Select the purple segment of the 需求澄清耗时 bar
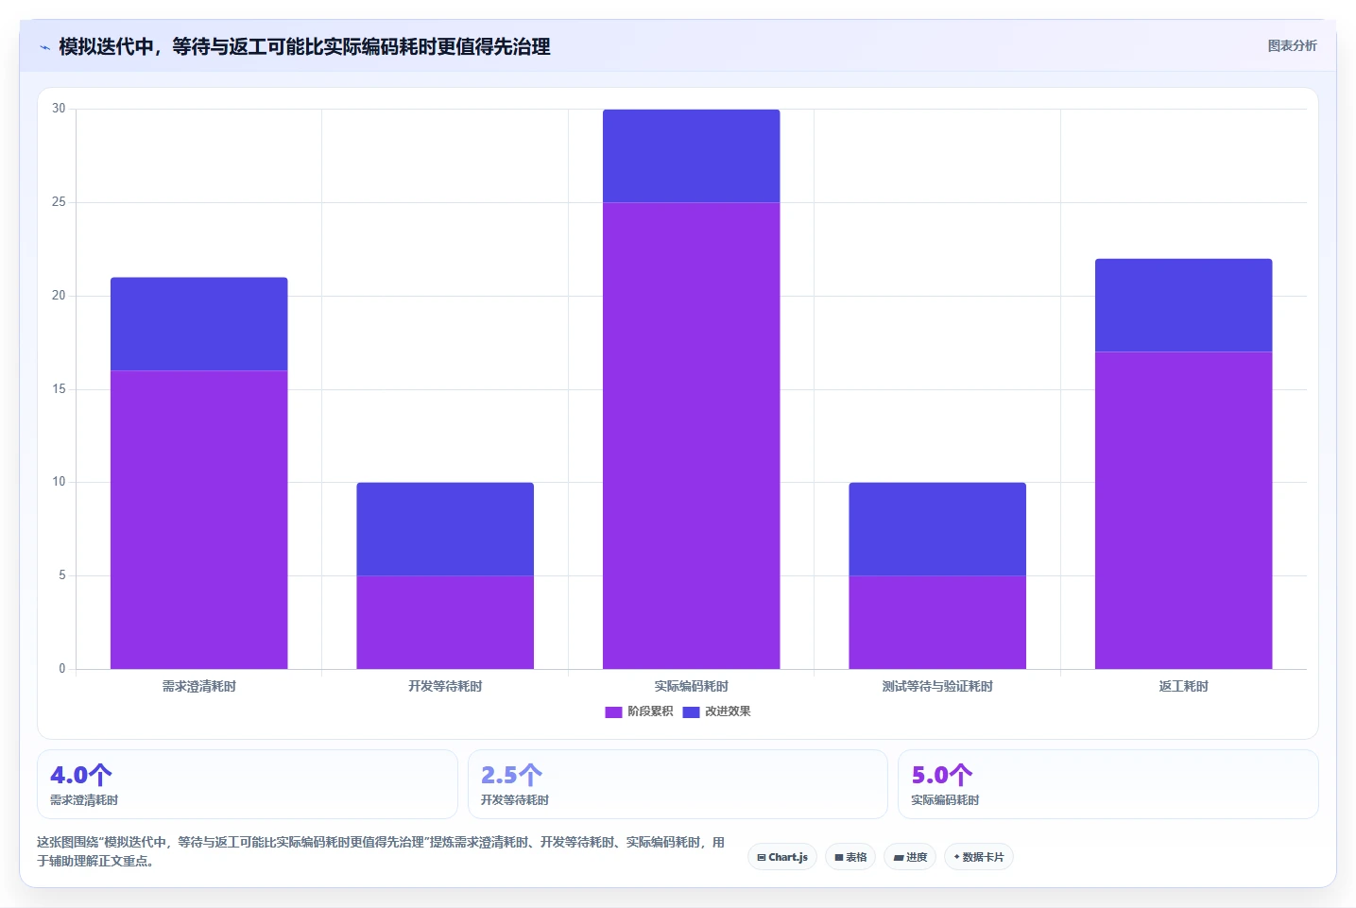 pyautogui.click(x=199, y=520)
